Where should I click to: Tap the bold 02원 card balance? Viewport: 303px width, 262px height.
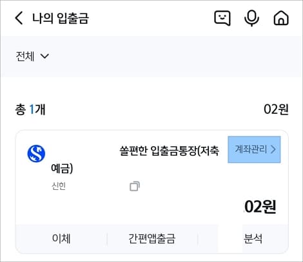coord(260,207)
